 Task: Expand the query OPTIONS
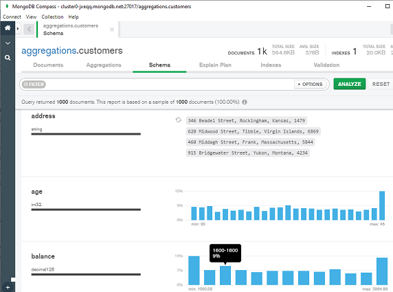(311, 85)
